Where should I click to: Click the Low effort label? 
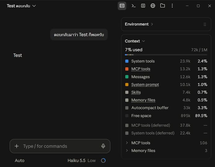click(x=92, y=161)
